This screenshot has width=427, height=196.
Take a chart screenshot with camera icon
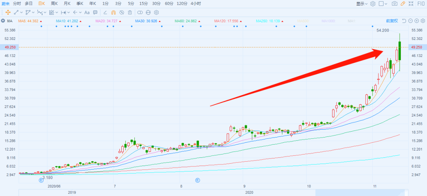point(394,4)
